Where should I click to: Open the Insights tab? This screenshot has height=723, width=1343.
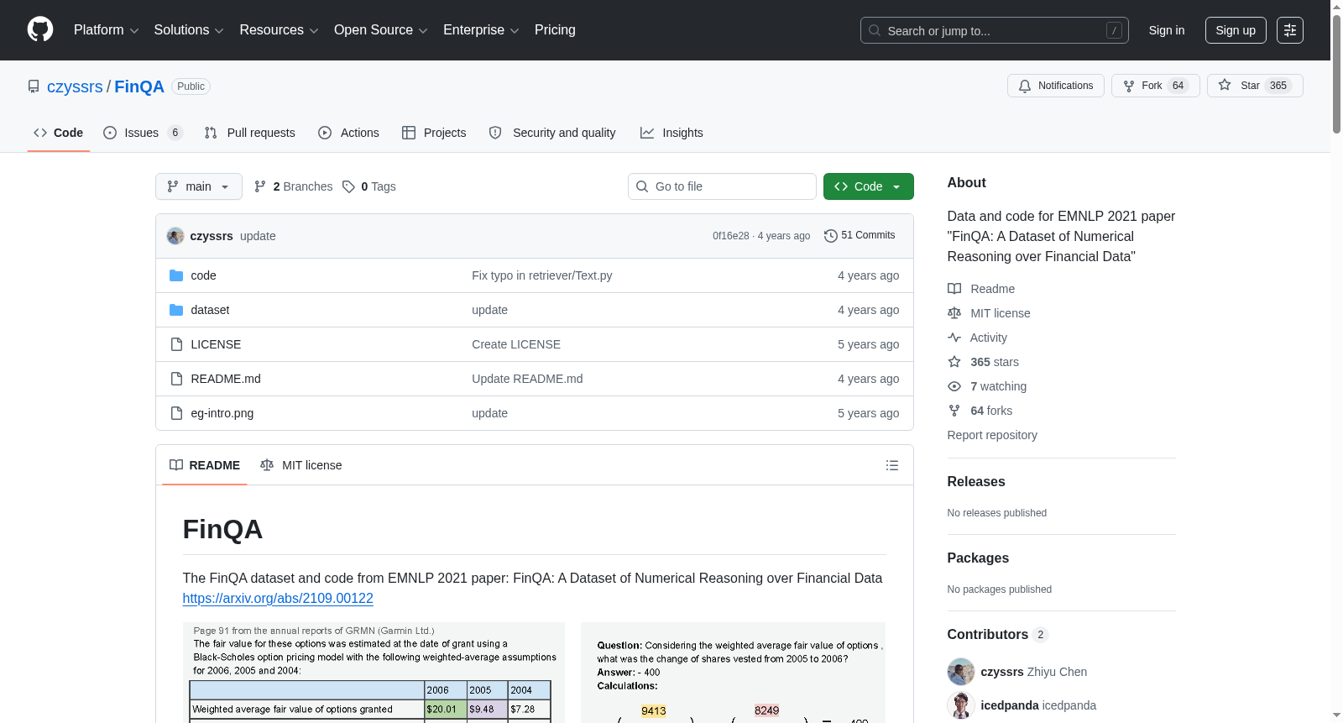tap(671, 133)
